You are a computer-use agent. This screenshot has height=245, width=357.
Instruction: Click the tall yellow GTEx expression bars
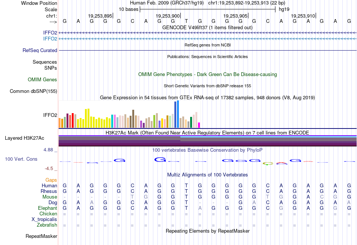(87, 118)
